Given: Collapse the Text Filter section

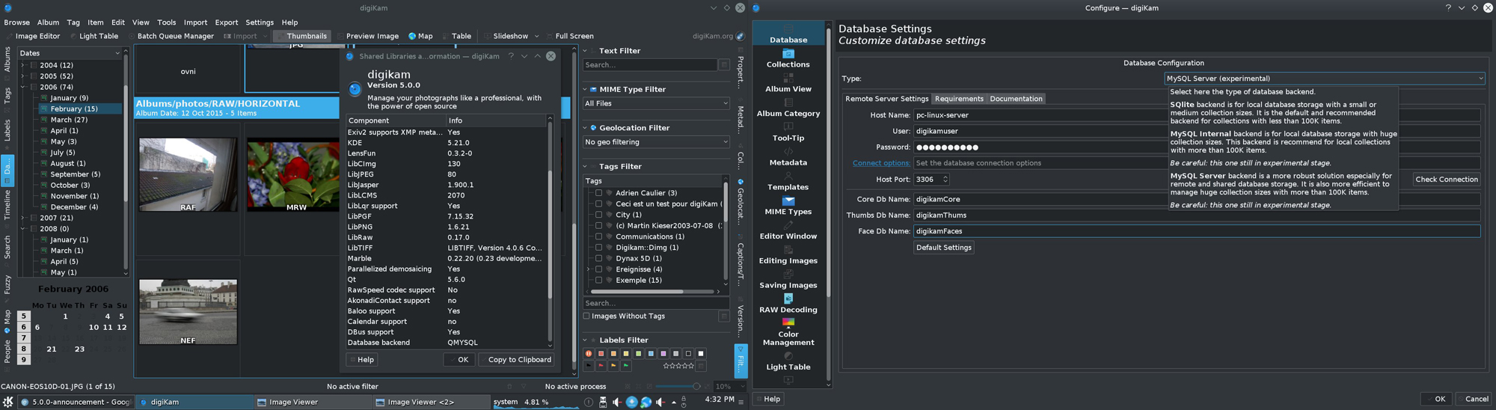Looking at the screenshot, I should [x=586, y=51].
